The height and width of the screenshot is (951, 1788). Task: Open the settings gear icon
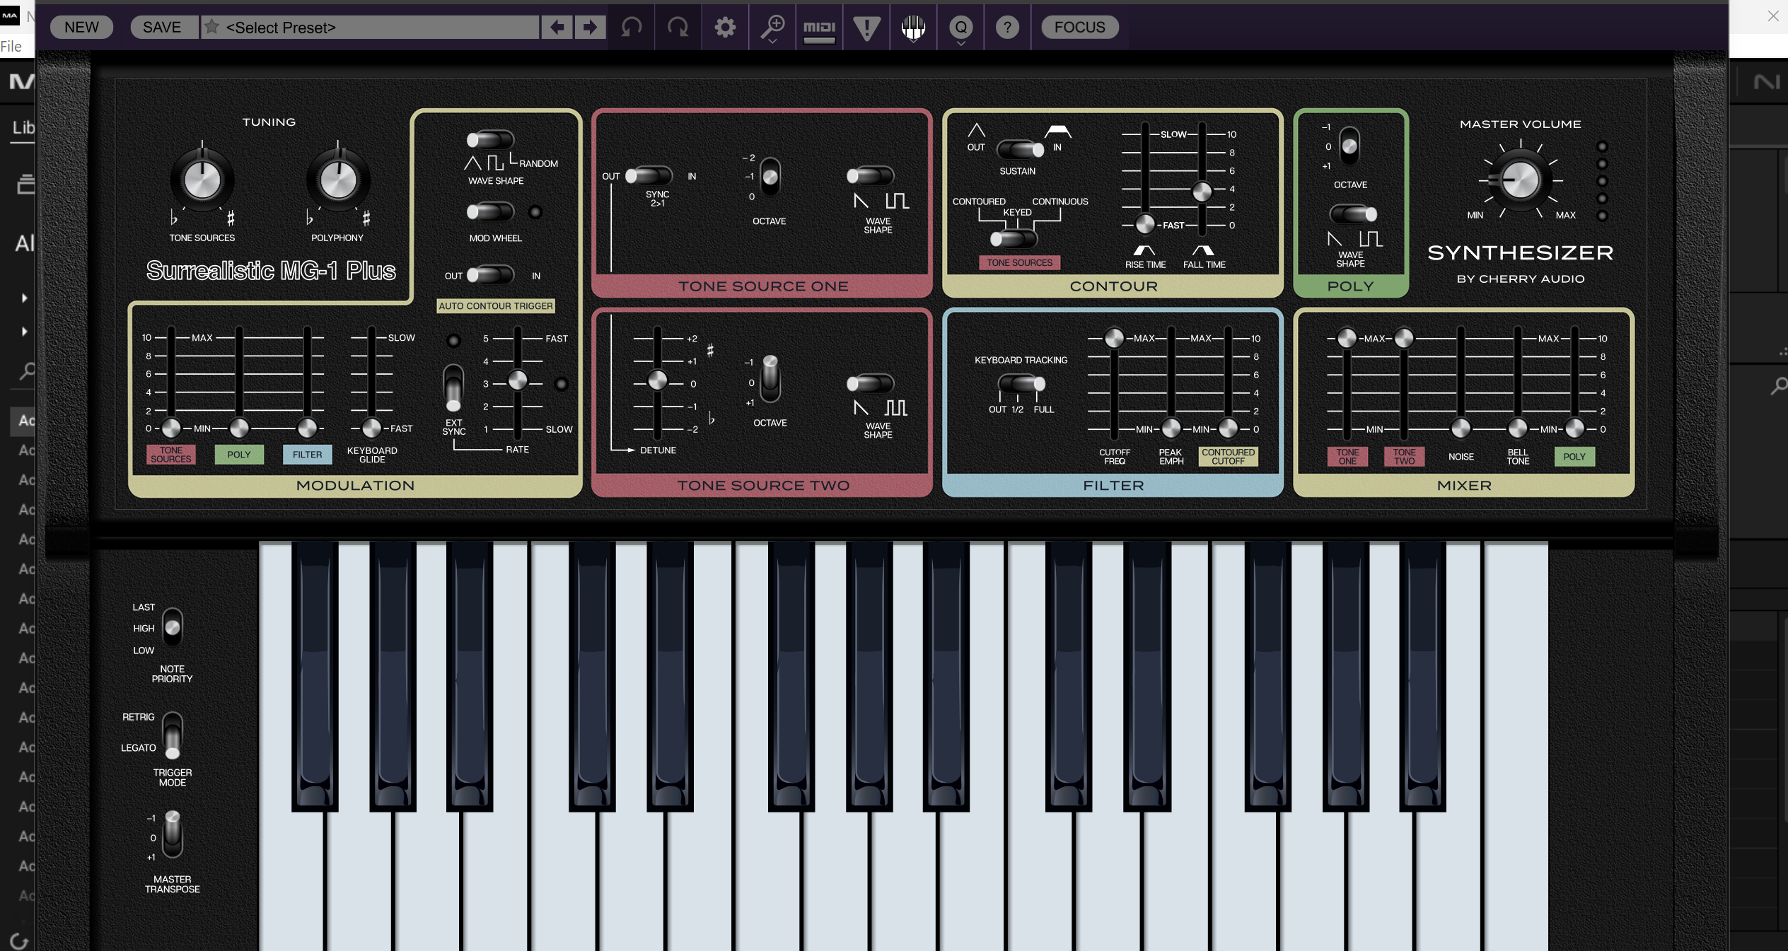725,28
